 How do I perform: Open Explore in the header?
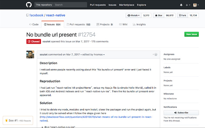(142, 5)
